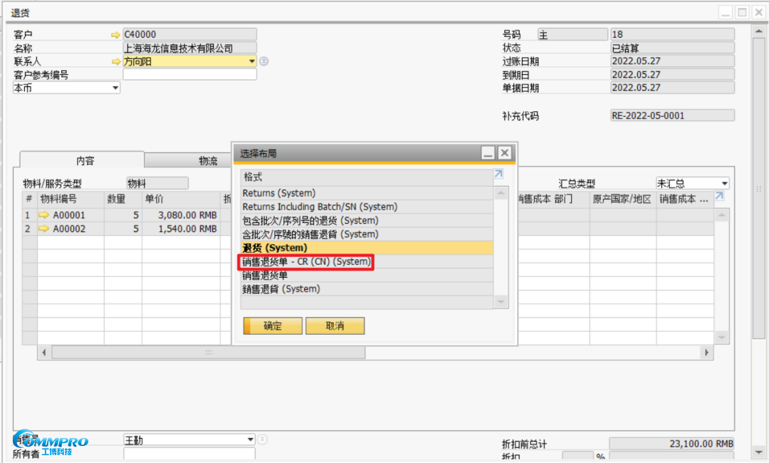Screen dimensions: 769x463
Task: Expand the 王勤 sales employee dropdown
Action: pos(250,439)
